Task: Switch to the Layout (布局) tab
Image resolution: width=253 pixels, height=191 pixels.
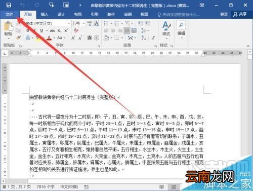Action: coord(78,14)
